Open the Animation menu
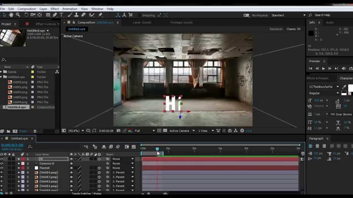Screen dimensions: 353x198 [70, 9]
